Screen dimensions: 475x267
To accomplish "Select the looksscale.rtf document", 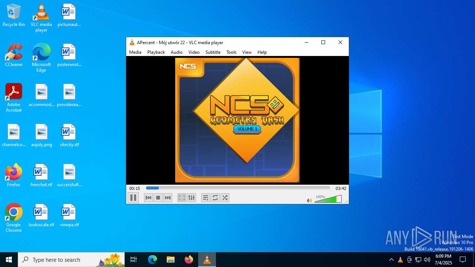I will pyautogui.click(x=41, y=215).
